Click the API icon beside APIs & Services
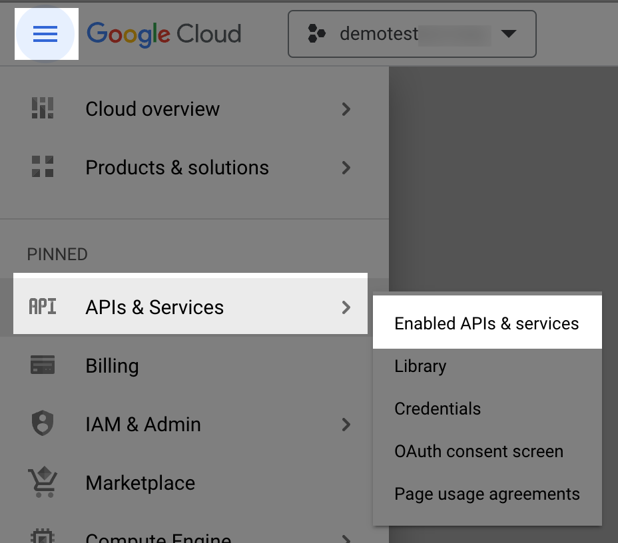 pos(43,307)
